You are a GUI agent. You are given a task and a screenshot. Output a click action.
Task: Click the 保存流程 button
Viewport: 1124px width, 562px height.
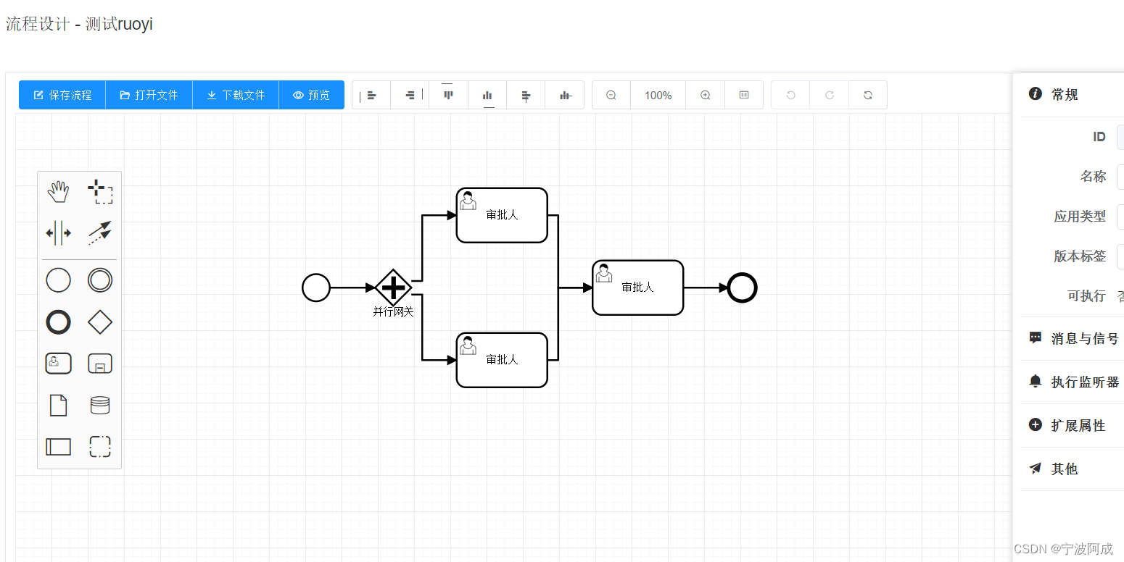coord(62,95)
